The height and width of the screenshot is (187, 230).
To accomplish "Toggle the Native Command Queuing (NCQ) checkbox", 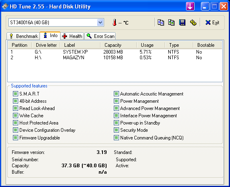I will tap(116, 137).
